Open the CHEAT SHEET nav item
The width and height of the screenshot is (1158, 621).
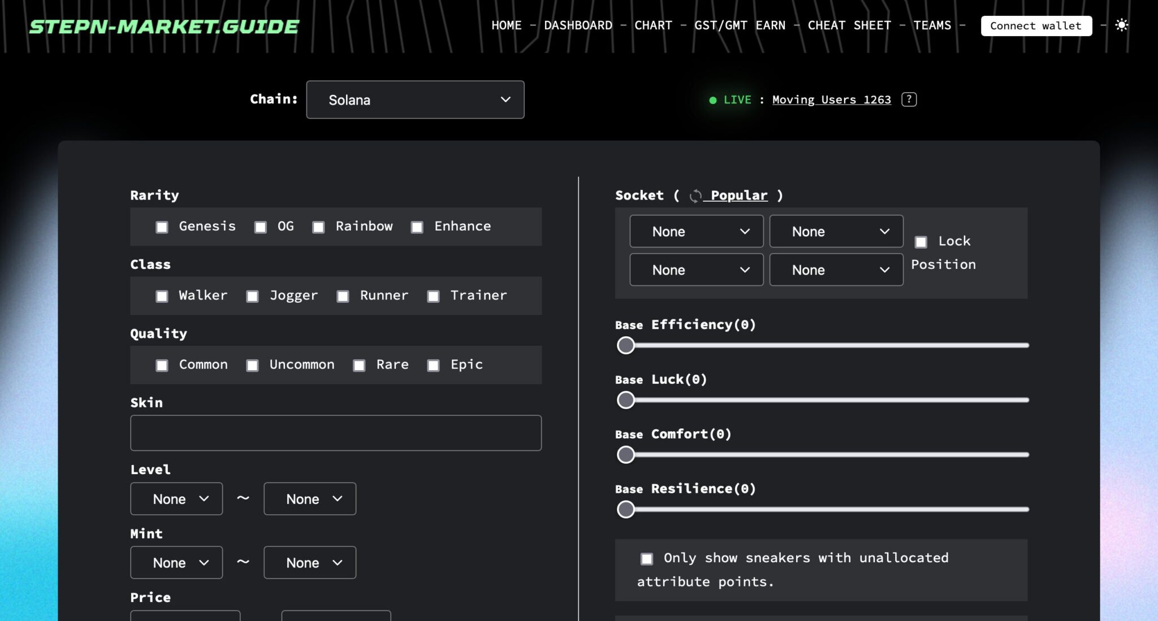point(849,25)
